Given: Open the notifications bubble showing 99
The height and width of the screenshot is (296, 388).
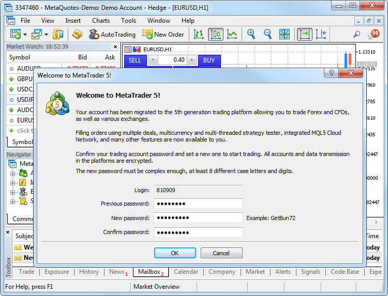Looking at the screenshot, I should [373, 35].
